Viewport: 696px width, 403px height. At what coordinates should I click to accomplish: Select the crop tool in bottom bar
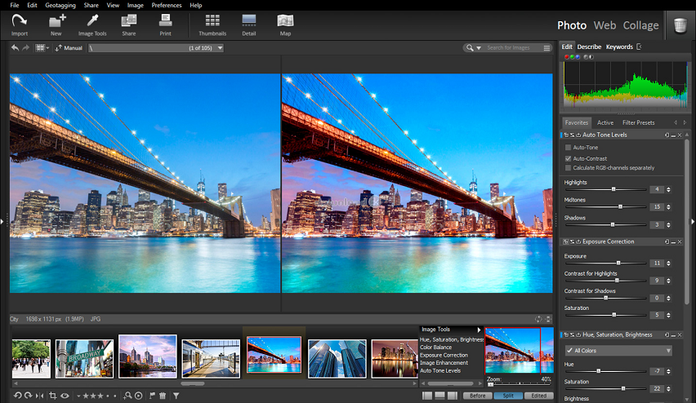click(x=53, y=396)
